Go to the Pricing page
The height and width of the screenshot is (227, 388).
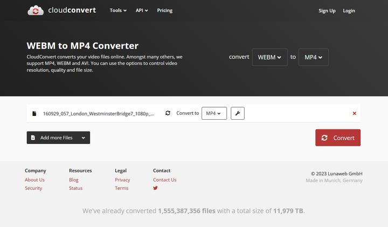[x=164, y=10]
